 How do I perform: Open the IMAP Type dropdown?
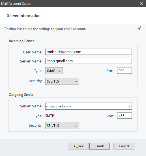coord(54,71)
